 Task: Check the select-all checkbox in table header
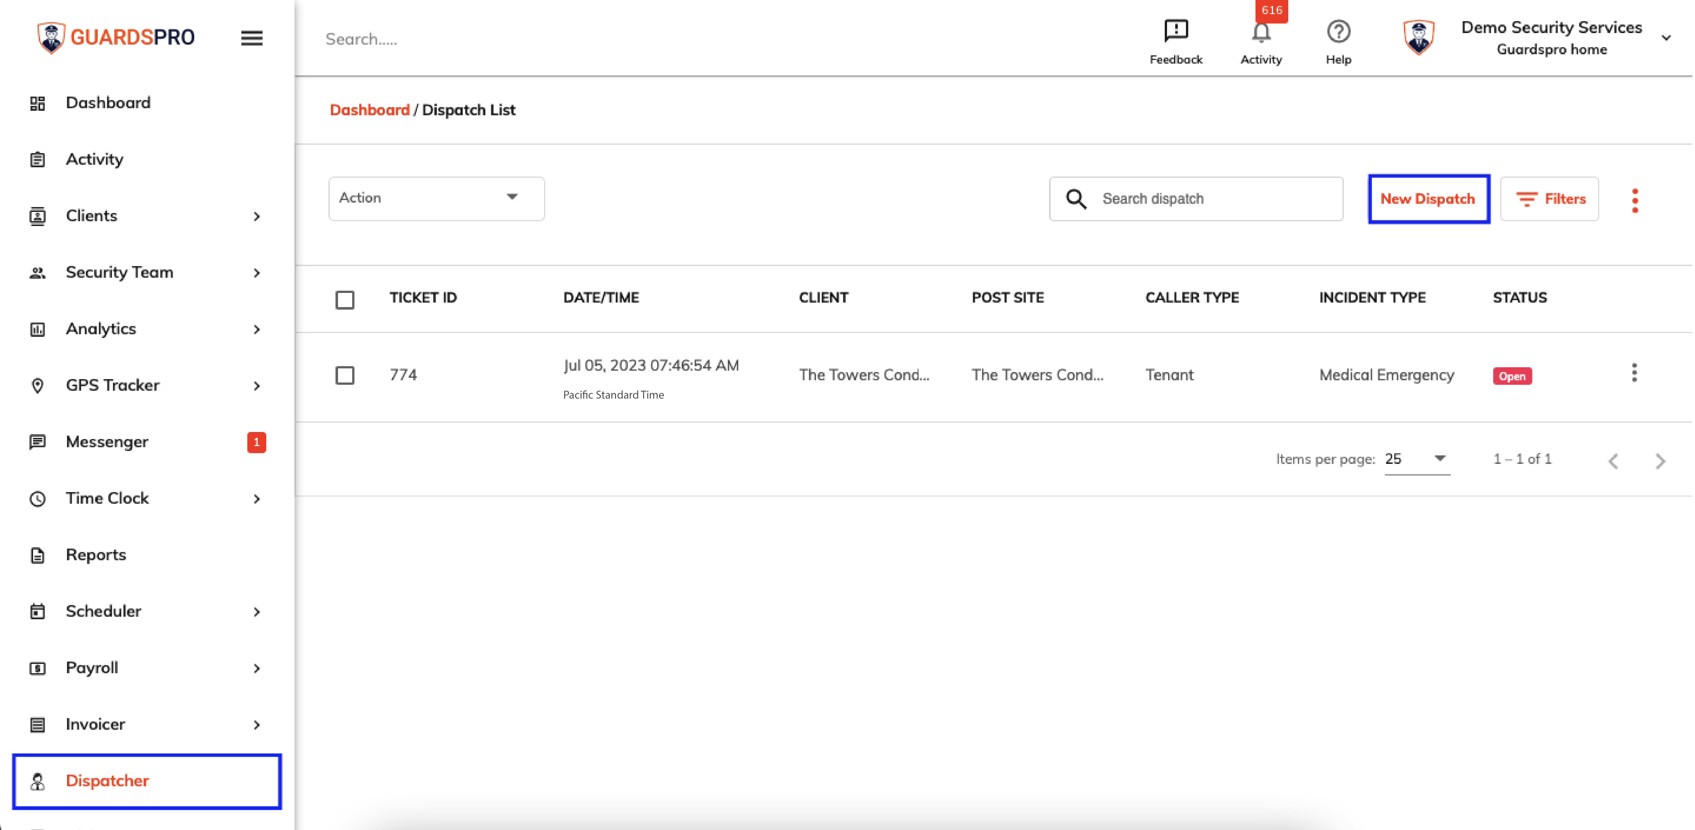(345, 299)
